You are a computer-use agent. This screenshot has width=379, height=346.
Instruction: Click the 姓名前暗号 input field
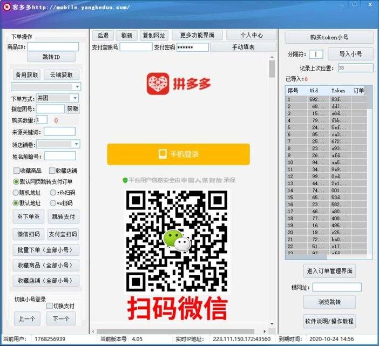[60, 156]
